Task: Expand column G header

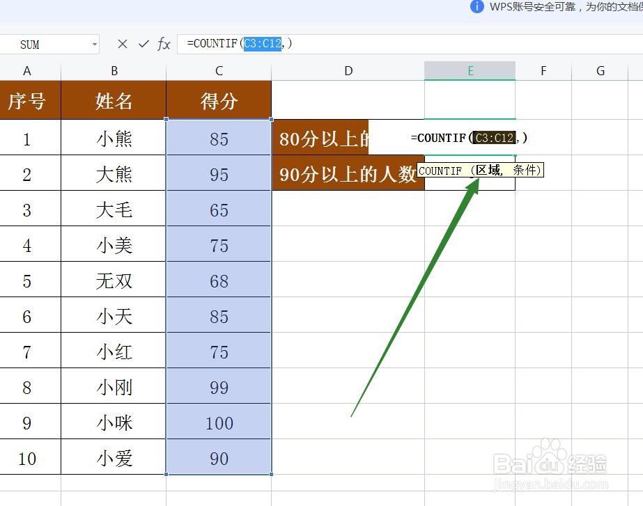Action: point(600,70)
